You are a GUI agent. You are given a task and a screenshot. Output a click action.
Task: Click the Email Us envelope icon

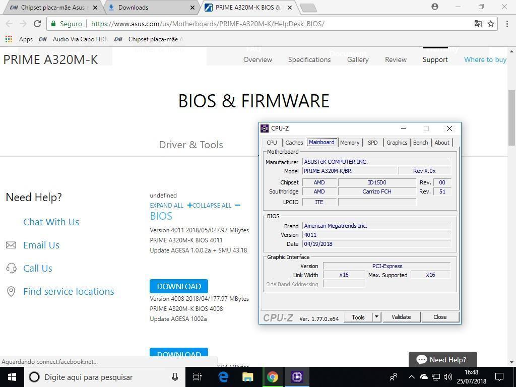[x=11, y=245]
